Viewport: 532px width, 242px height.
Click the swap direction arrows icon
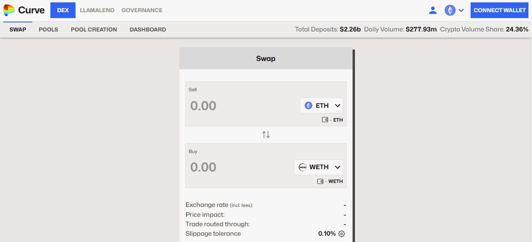266,135
